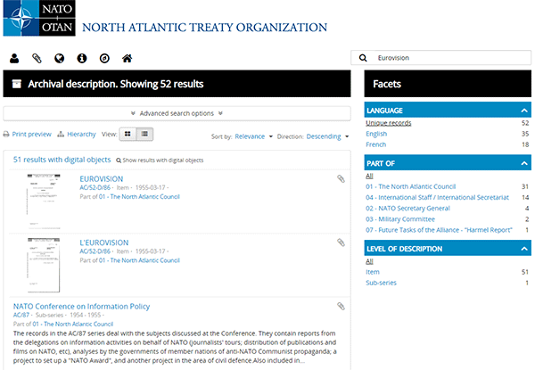The height and width of the screenshot is (370, 535).
Task: Expand Advanced search options
Action: click(x=177, y=113)
